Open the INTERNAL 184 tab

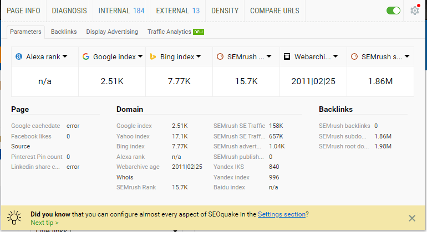121,11
